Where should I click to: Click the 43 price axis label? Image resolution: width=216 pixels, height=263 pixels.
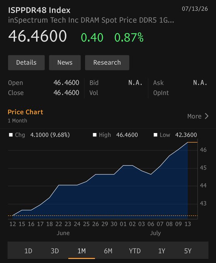tap(203, 203)
